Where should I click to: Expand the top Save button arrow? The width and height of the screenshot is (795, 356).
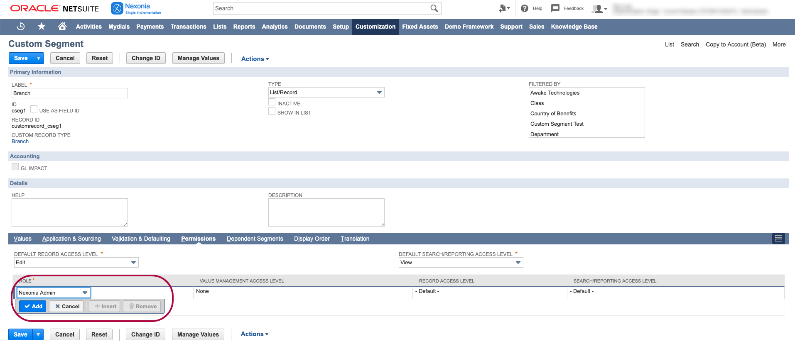(x=39, y=58)
